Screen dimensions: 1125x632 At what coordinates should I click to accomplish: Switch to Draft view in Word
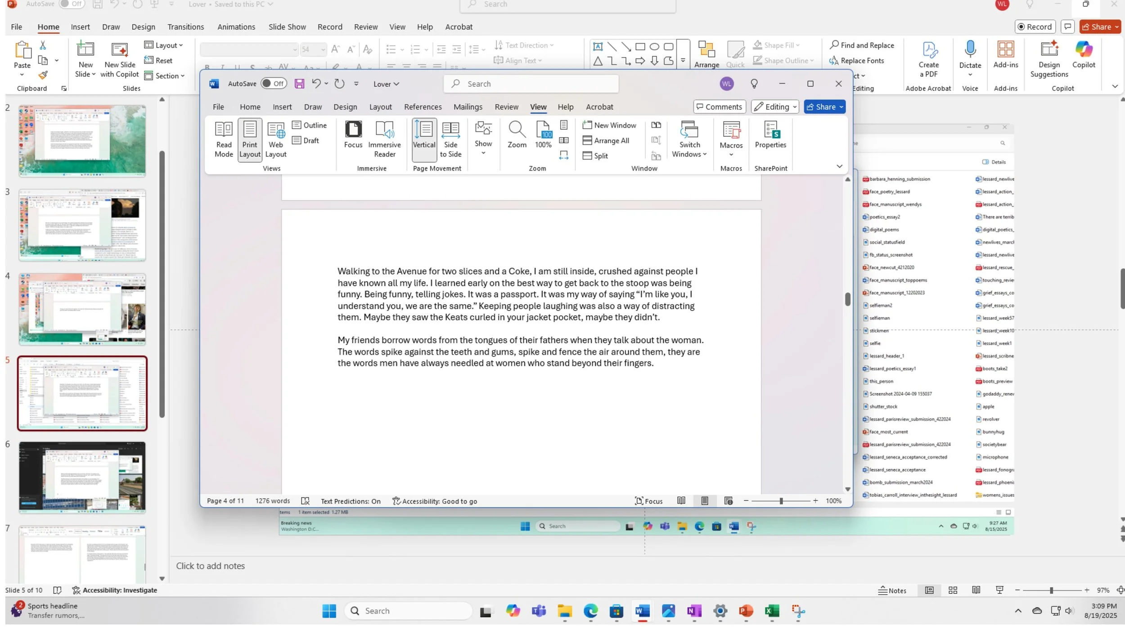[306, 141]
